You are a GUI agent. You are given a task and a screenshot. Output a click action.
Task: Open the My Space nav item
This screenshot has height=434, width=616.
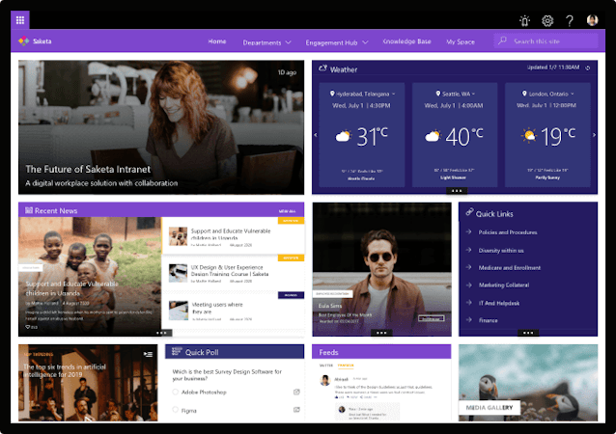click(461, 41)
